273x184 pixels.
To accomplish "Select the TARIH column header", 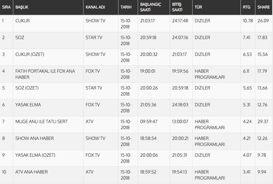I will 126,7.
